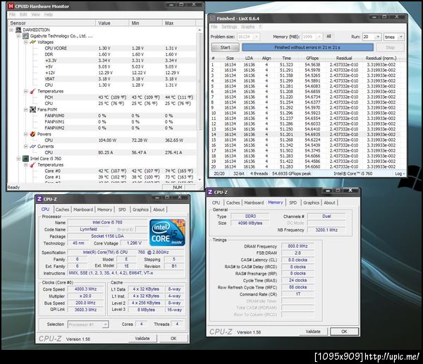Open the Help menu in Hardware Monitor
This screenshot has width=423, height=364.
click(x=49, y=14)
